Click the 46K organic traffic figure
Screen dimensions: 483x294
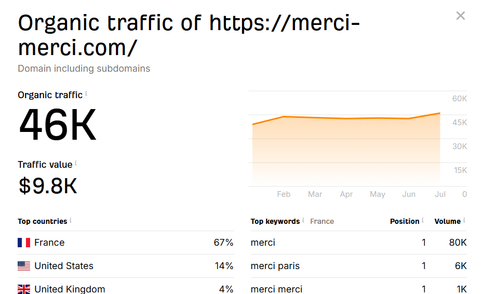(x=58, y=125)
